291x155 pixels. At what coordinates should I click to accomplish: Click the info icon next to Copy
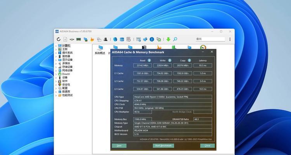(189, 60)
